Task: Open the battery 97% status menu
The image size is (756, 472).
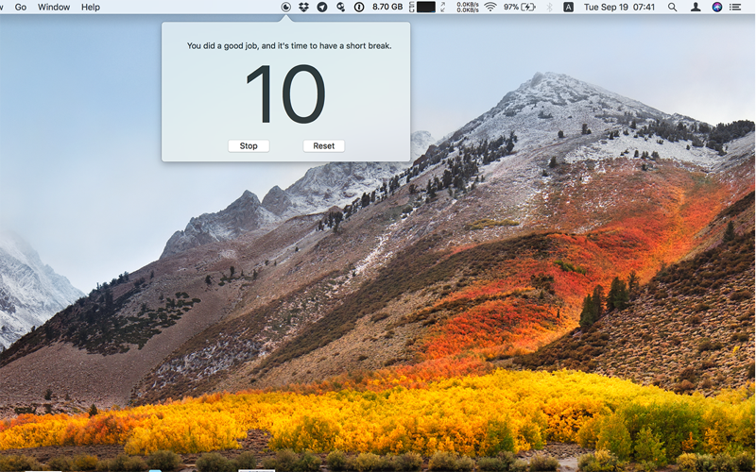Action: pyautogui.click(x=520, y=8)
